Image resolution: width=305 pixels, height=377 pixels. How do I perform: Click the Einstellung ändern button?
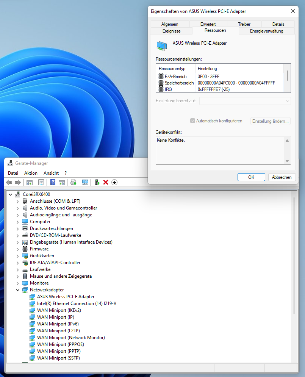tap(270, 120)
